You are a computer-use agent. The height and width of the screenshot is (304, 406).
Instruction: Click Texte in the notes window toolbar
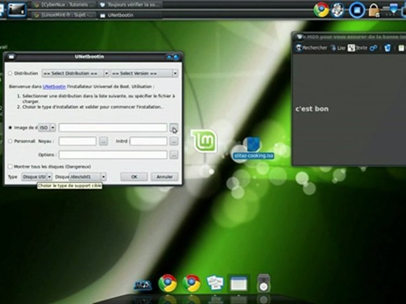[x=358, y=48]
